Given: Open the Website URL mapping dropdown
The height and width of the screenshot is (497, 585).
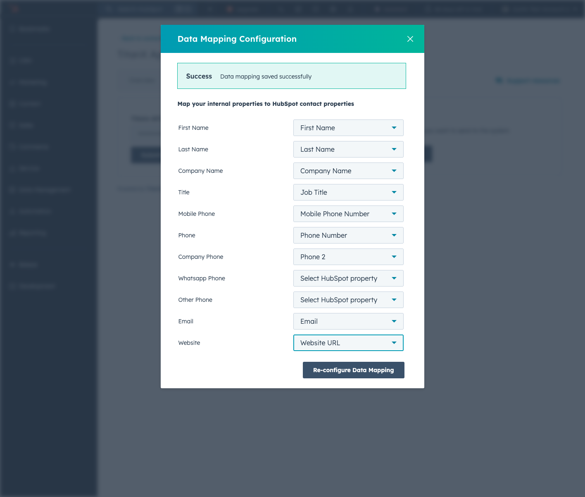Looking at the screenshot, I should [348, 343].
